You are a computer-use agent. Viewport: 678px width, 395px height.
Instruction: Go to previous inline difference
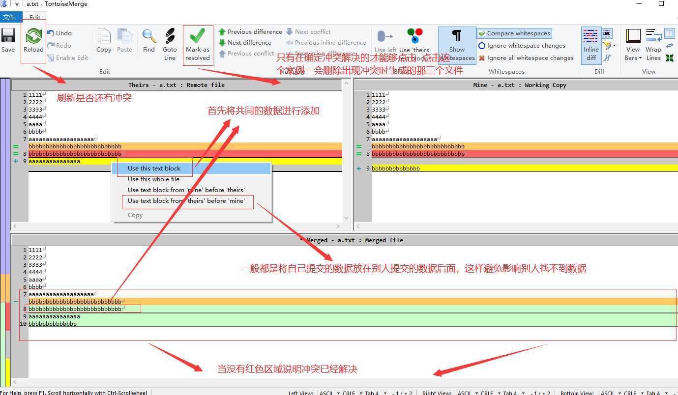[326, 42]
